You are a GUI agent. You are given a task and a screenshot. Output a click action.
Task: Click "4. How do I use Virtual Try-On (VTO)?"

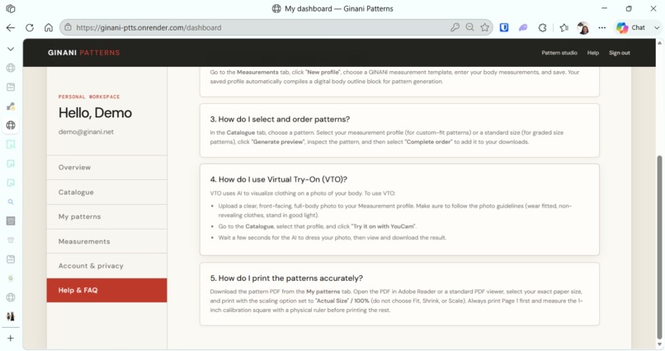tap(279, 179)
